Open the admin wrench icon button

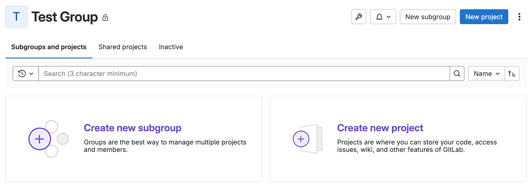(x=359, y=17)
